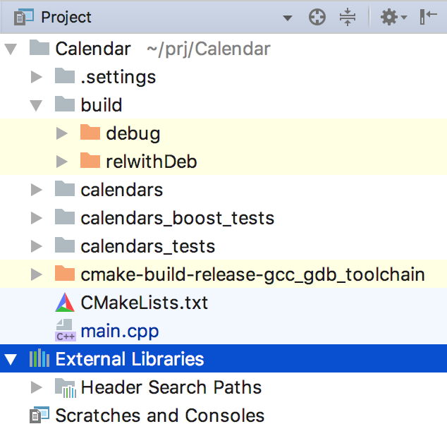Click the Header Search Paths folder icon
The image size is (447, 436).
tap(66, 387)
